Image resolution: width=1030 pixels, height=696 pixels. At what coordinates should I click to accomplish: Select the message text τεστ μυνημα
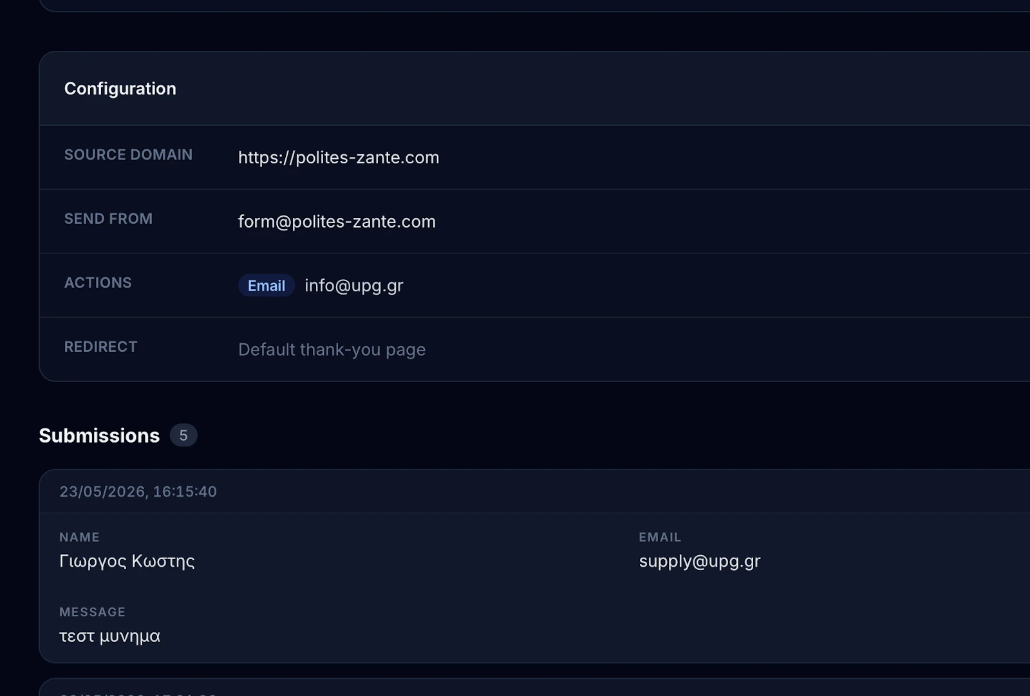(x=109, y=637)
